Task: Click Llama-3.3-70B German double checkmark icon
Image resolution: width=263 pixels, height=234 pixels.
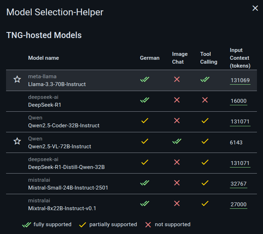Action: (x=145, y=79)
